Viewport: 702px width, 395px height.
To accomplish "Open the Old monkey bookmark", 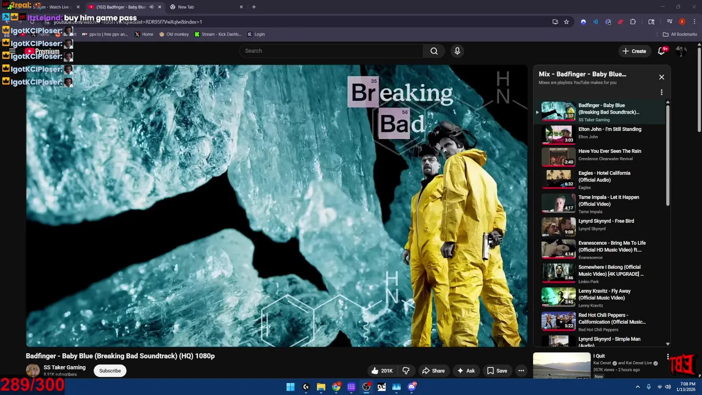I will [x=174, y=34].
